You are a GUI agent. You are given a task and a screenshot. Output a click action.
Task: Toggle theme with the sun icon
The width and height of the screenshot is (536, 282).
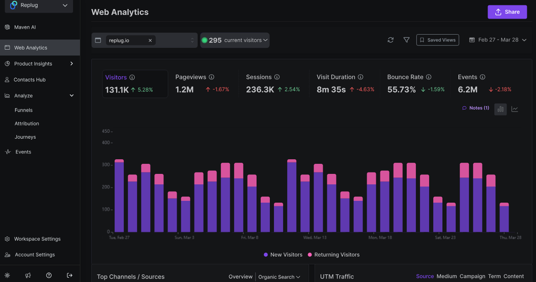[x=7, y=275]
